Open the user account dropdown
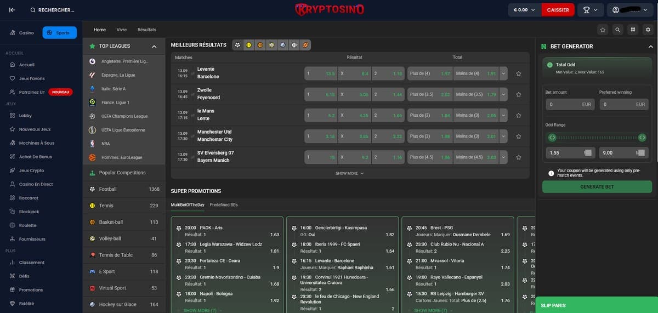This screenshot has height=313, width=658. 631,10
